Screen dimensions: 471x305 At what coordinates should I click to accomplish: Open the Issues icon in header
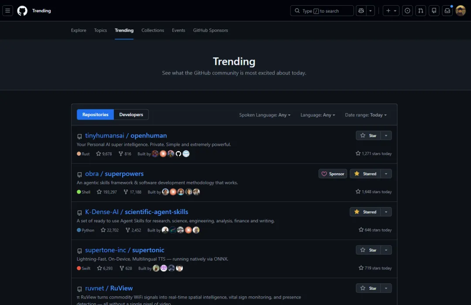[x=407, y=11]
